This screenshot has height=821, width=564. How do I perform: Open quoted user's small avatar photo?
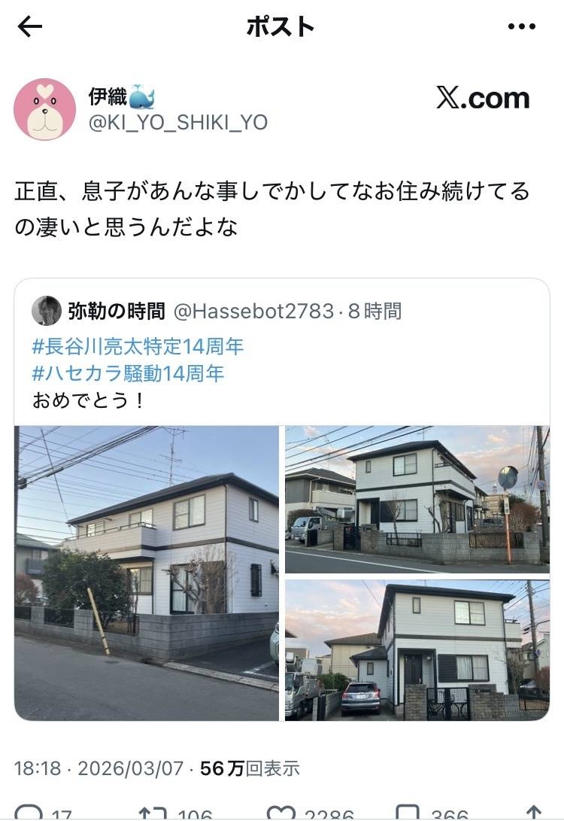click(47, 311)
